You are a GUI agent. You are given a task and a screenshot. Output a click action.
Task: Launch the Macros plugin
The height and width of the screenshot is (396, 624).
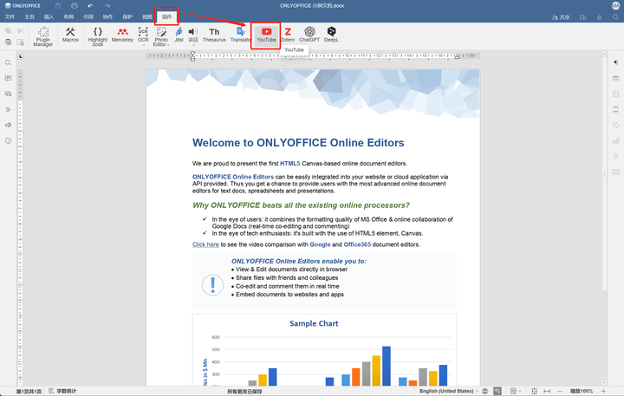click(x=70, y=35)
